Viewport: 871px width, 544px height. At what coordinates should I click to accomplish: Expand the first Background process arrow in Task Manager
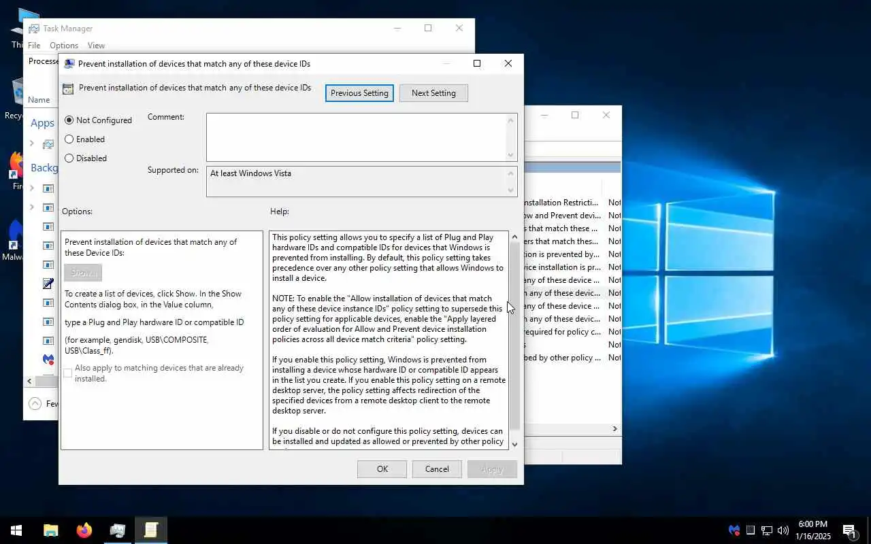pos(31,188)
